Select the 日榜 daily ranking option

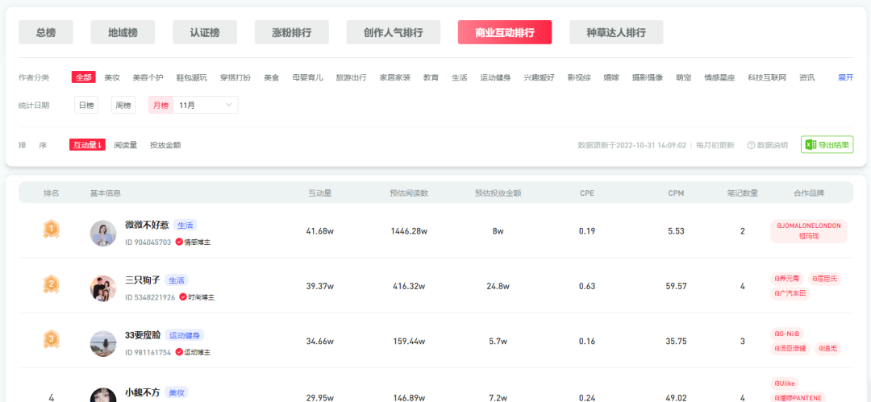85,106
